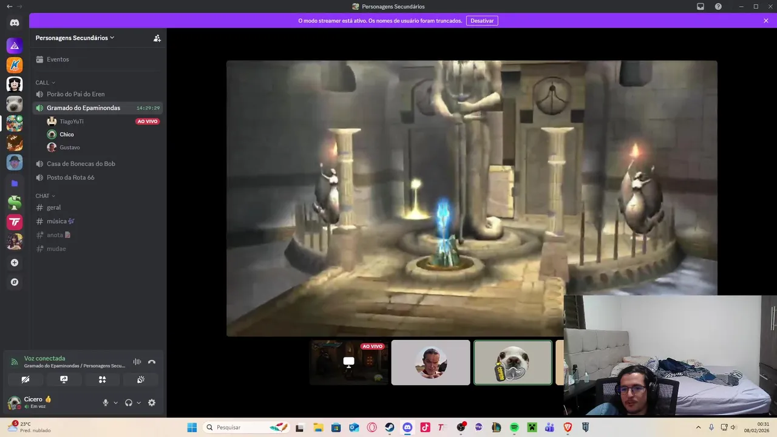Join Porão do Pai do Eren voice channel
Image resolution: width=777 pixels, height=437 pixels.
[98, 94]
